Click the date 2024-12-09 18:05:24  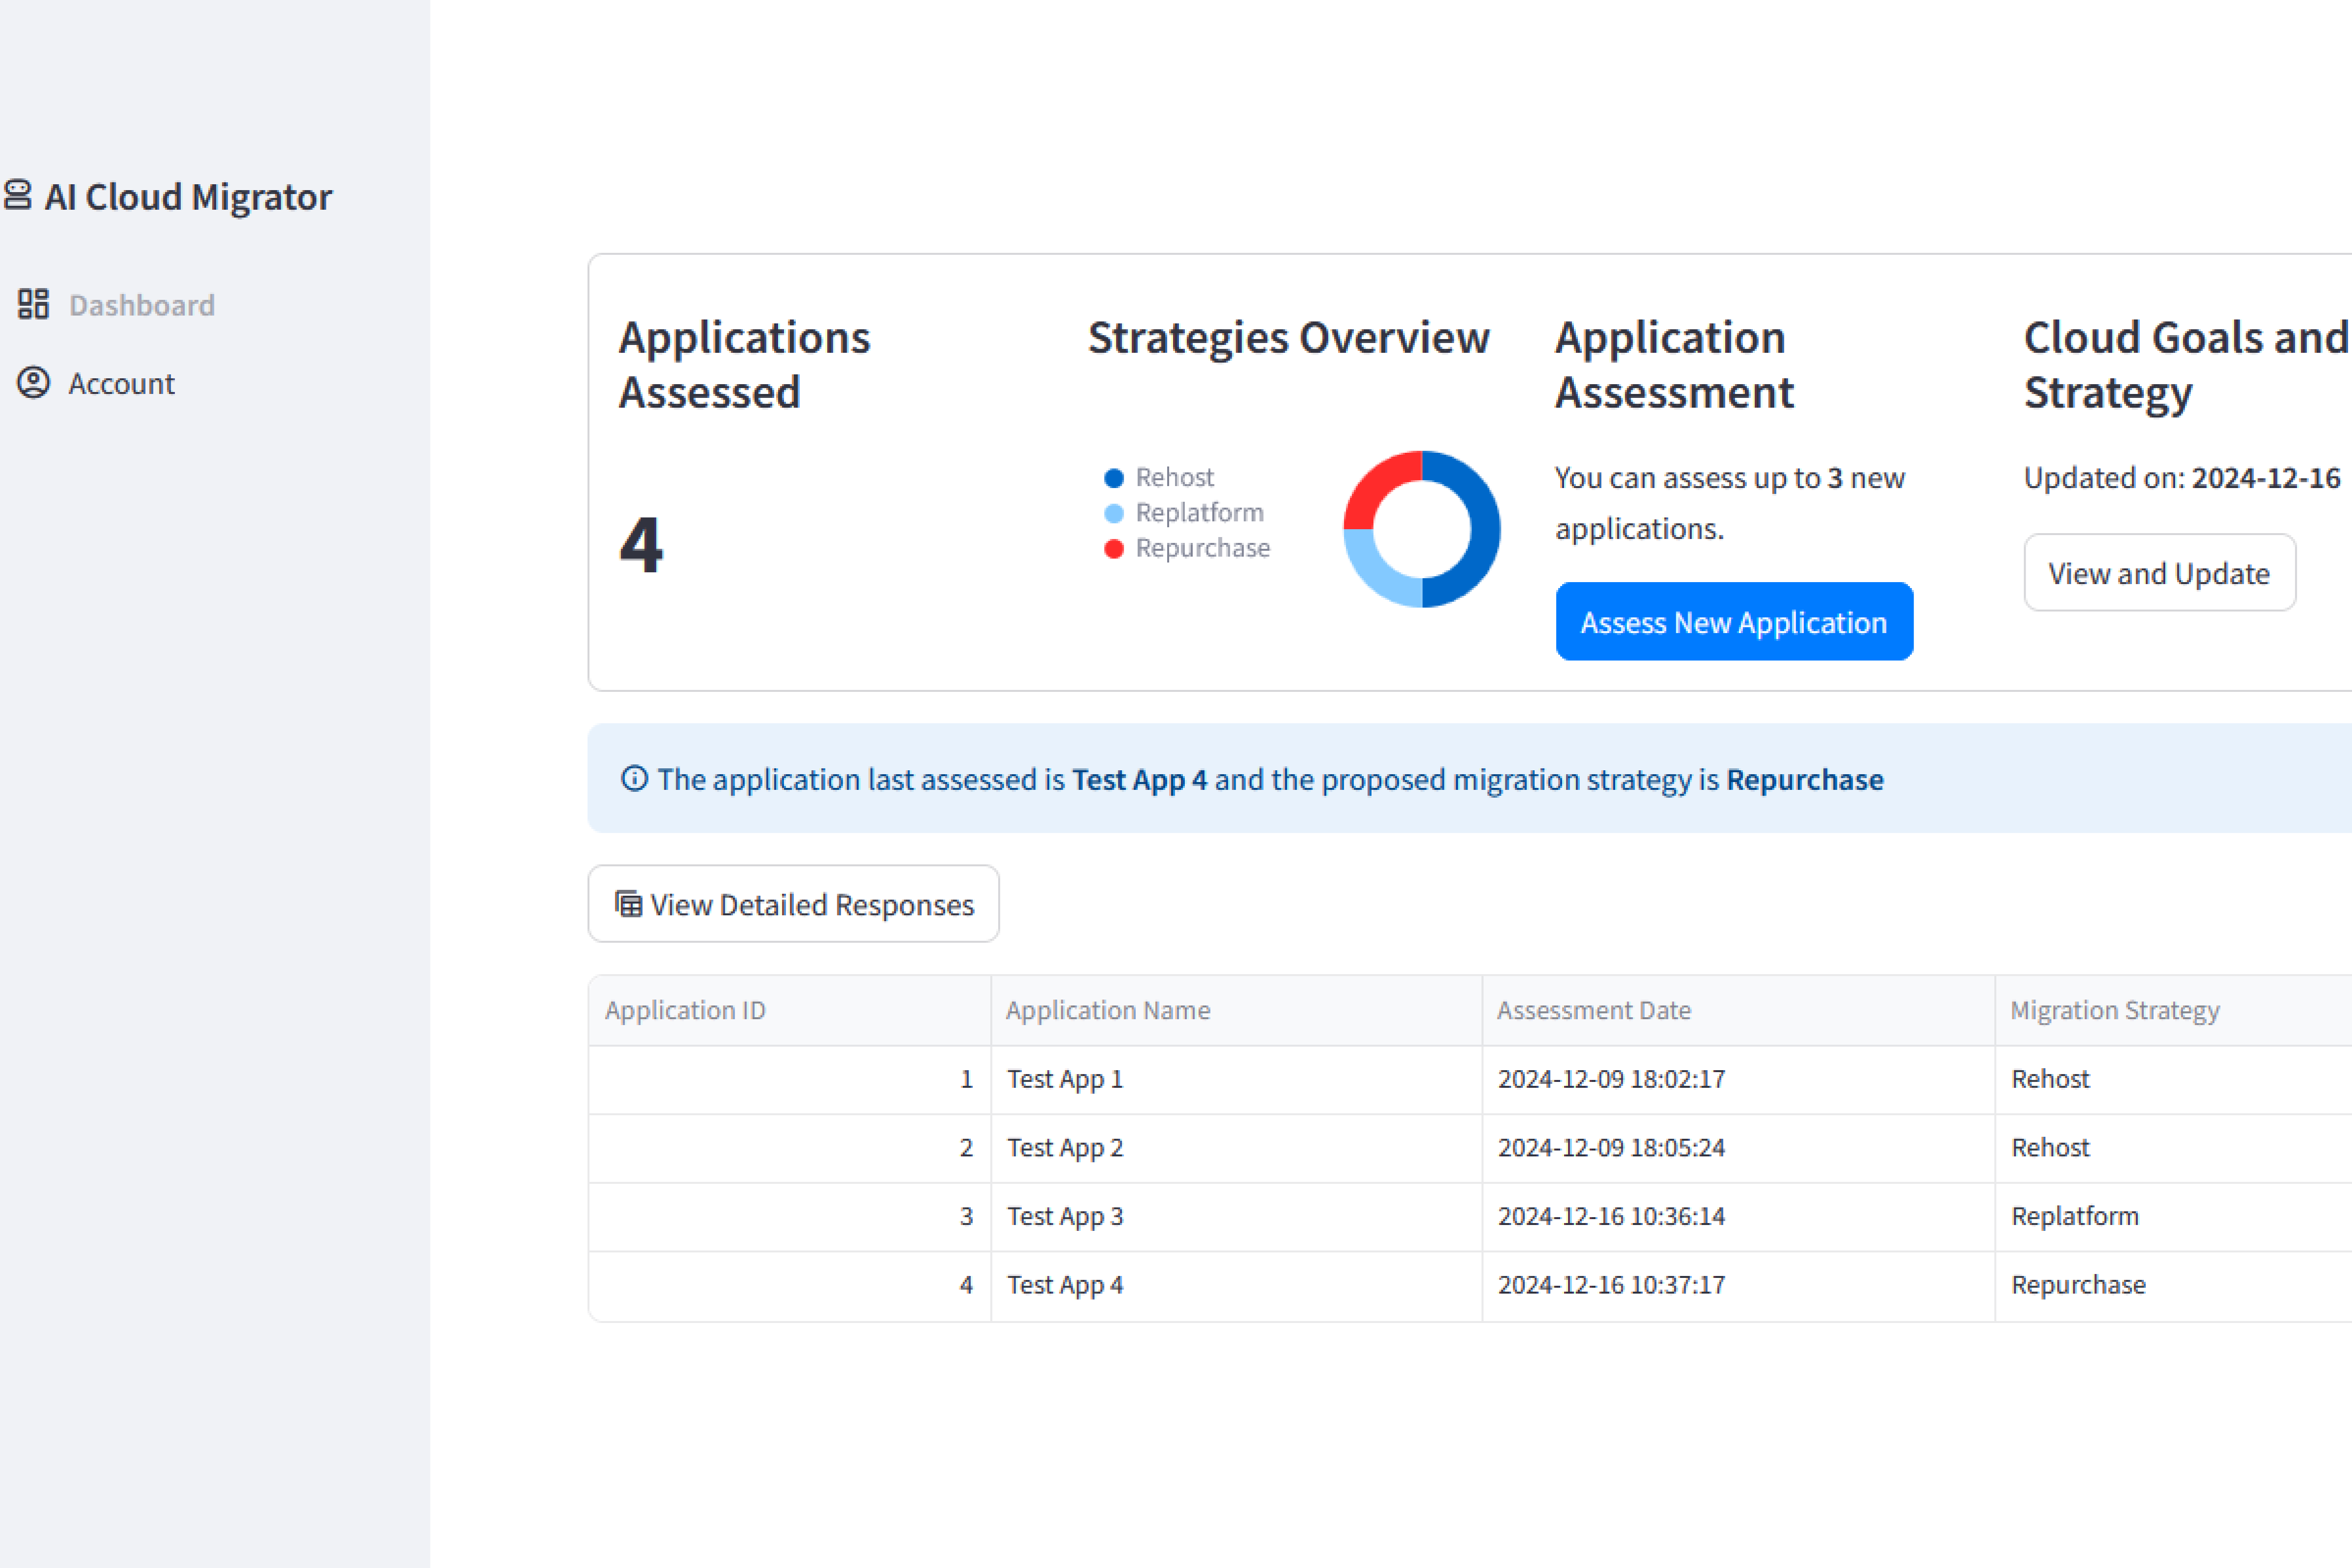(1611, 1148)
